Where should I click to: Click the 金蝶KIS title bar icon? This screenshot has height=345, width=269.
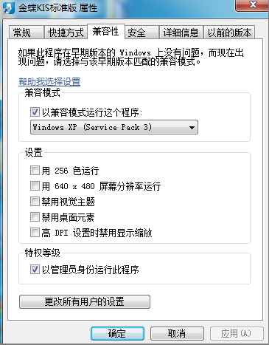click(x=10, y=8)
